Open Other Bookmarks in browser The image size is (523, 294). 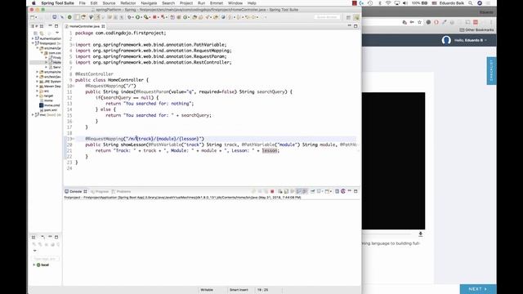(476, 30)
